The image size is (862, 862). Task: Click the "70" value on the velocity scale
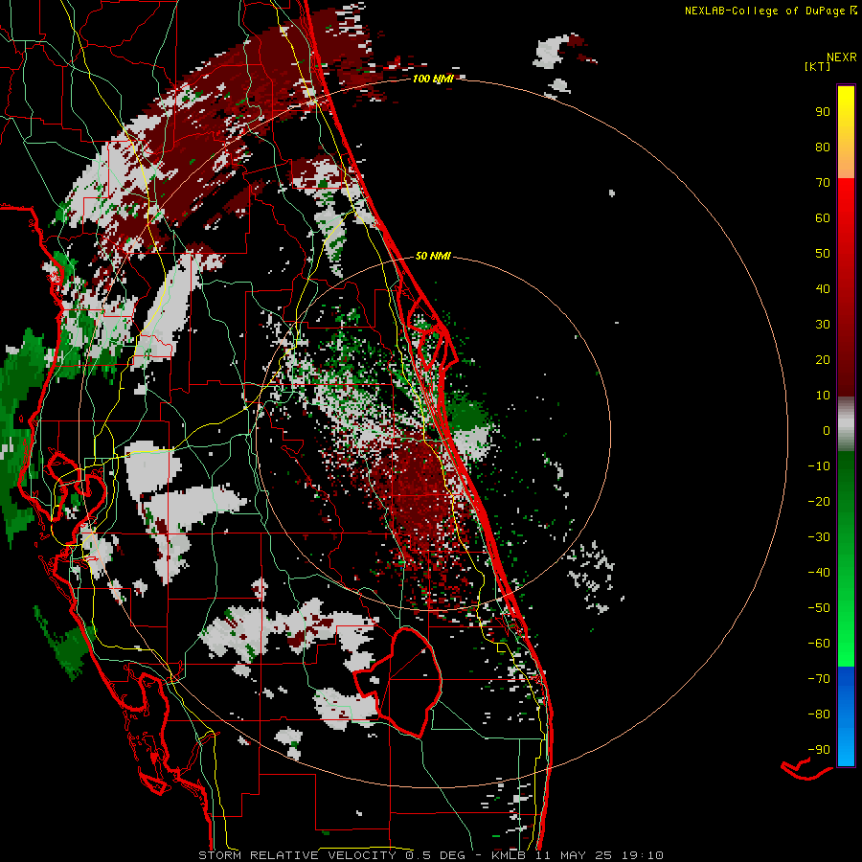tap(823, 183)
